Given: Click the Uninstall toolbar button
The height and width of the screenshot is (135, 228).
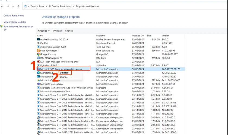Looking at the screenshot, I should [57, 31].
